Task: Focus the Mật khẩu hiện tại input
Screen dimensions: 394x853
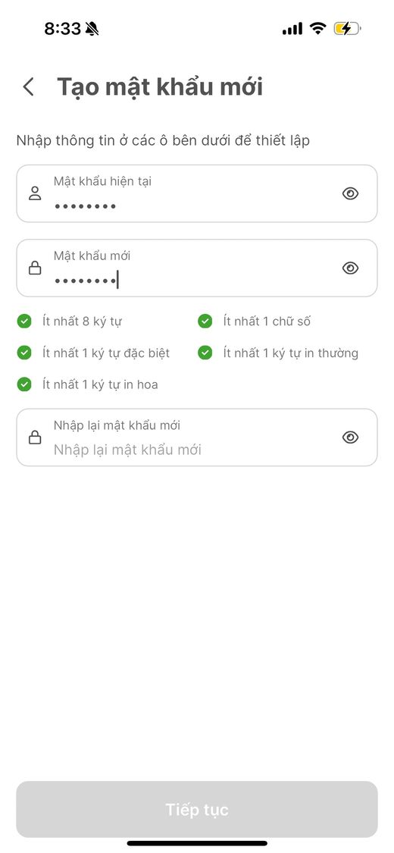Action: 197,193
